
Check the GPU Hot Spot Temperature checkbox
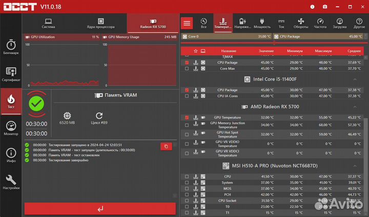187,135
